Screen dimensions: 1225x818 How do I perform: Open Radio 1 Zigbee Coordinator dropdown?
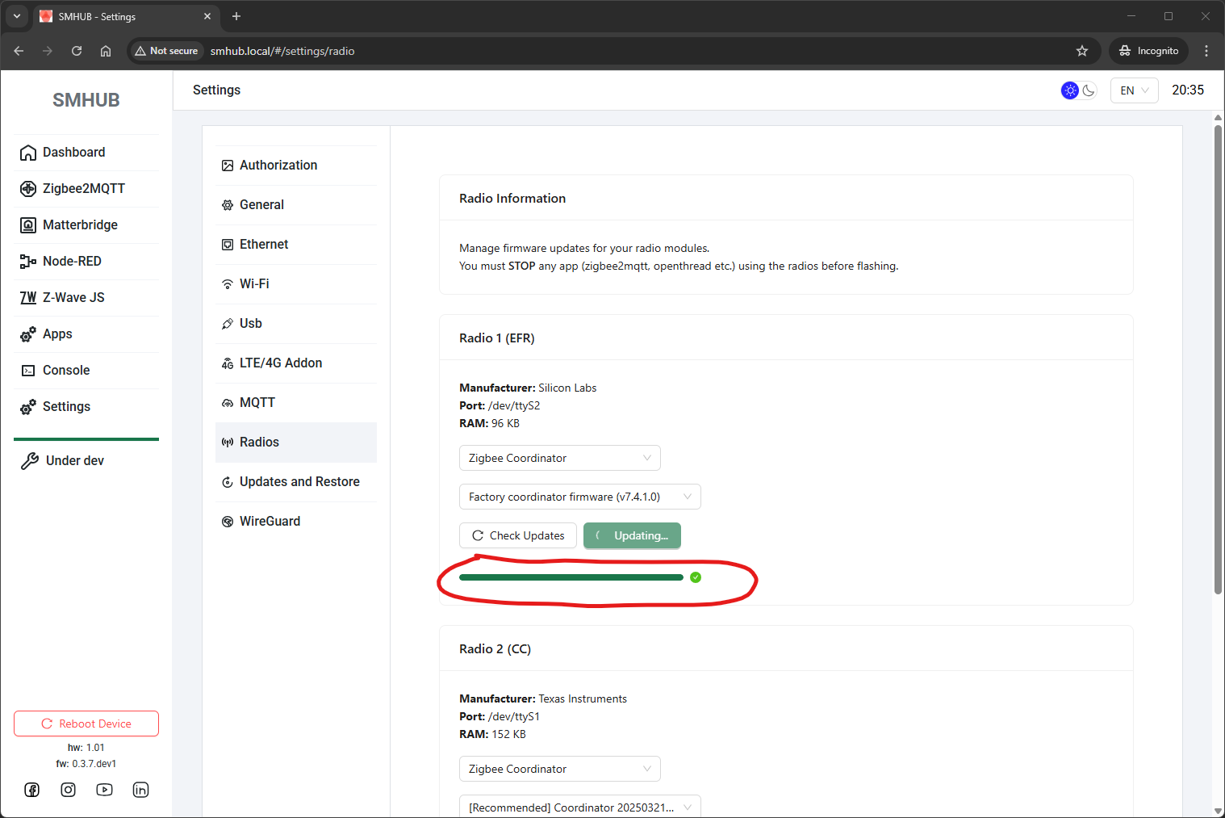point(559,458)
